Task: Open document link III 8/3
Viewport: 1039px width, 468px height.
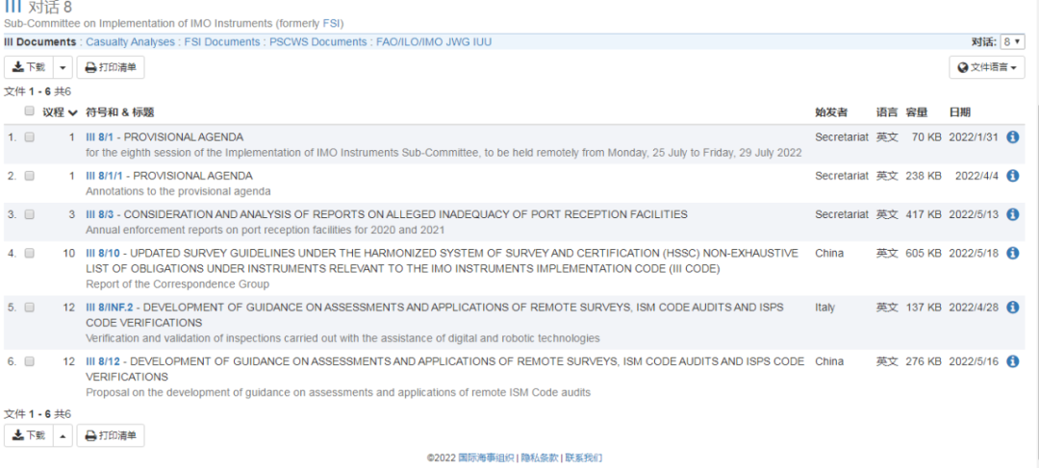Action: pyautogui.click(x=99, y=214)
